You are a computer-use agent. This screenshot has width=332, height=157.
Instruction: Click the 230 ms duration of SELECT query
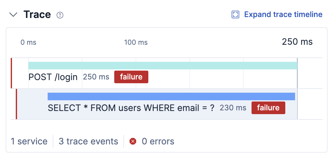(x=233, y=108)
